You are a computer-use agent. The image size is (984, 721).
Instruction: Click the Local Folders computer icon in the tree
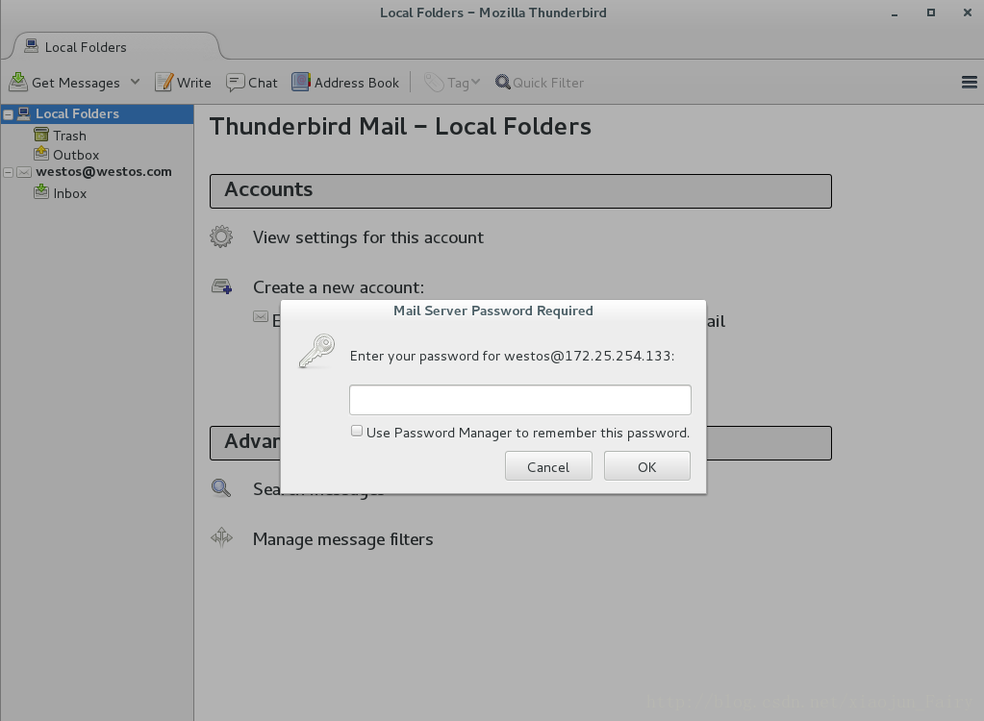[x=24, y=113]
